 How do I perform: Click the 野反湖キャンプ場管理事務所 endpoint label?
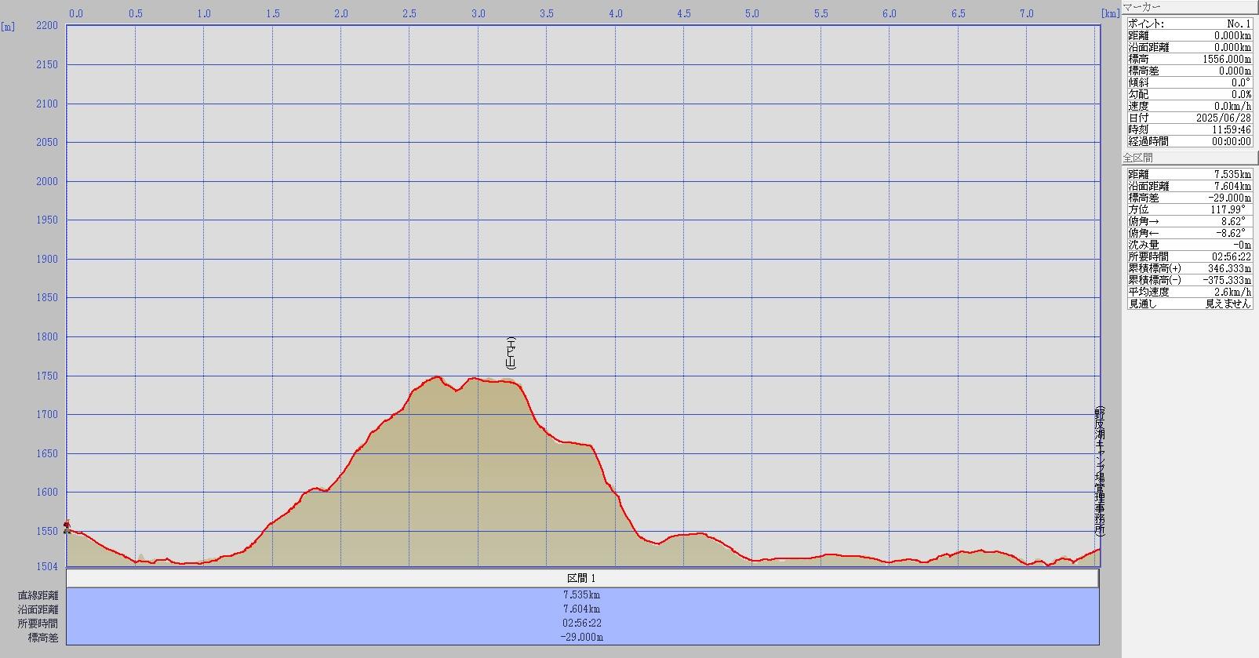1100,471
